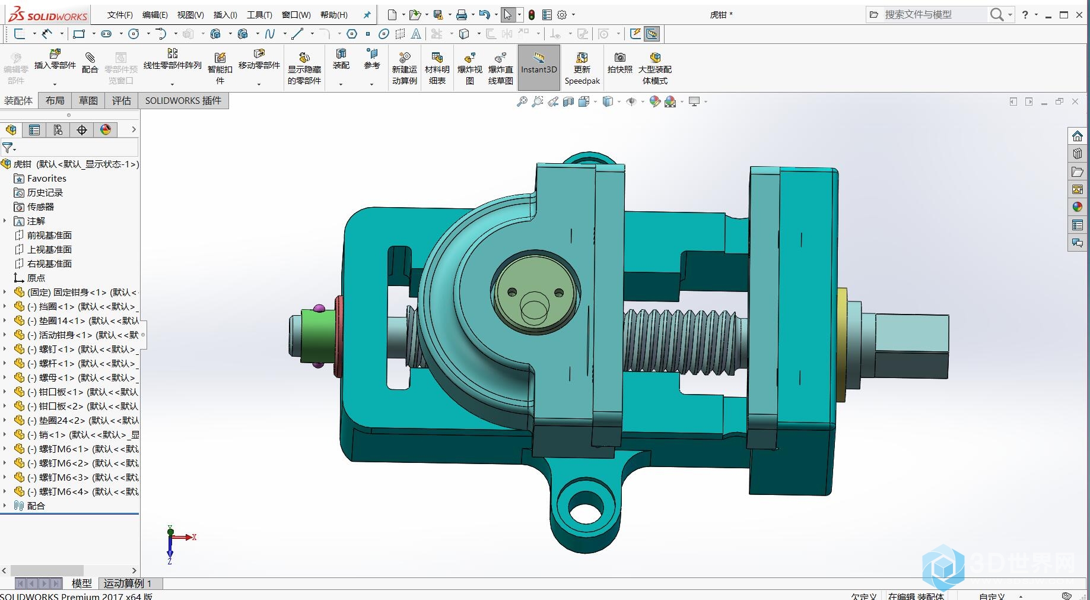Click Zoom to Fit magnifier icon
Image resolution: width=1090 pixels, height=600 pixels.
pos(522,101)
